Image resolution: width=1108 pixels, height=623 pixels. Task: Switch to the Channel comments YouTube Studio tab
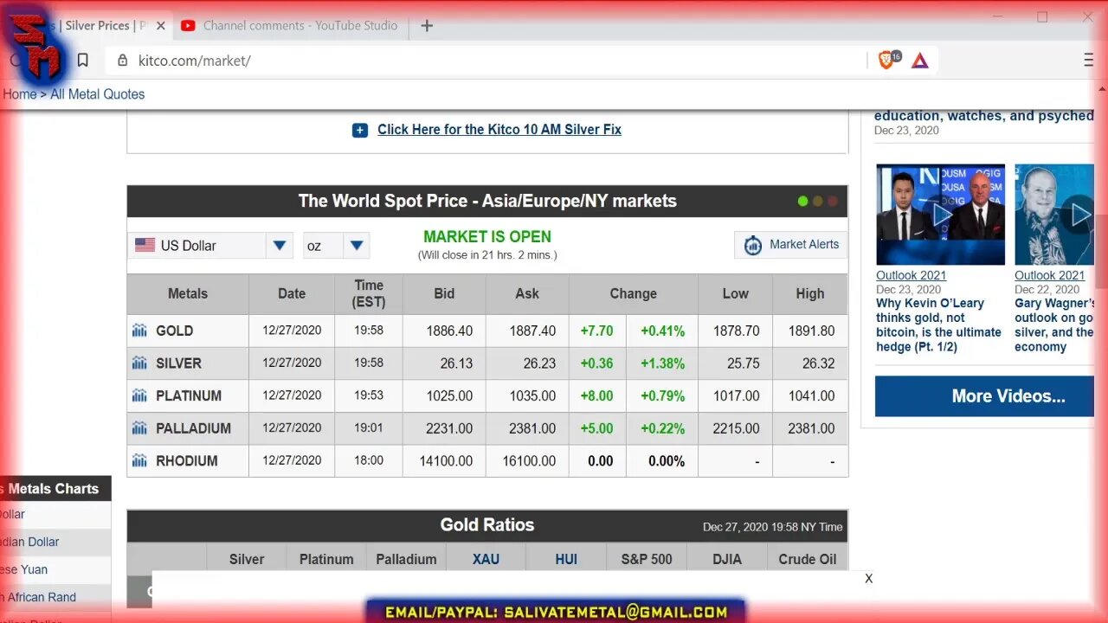point(289,26)
